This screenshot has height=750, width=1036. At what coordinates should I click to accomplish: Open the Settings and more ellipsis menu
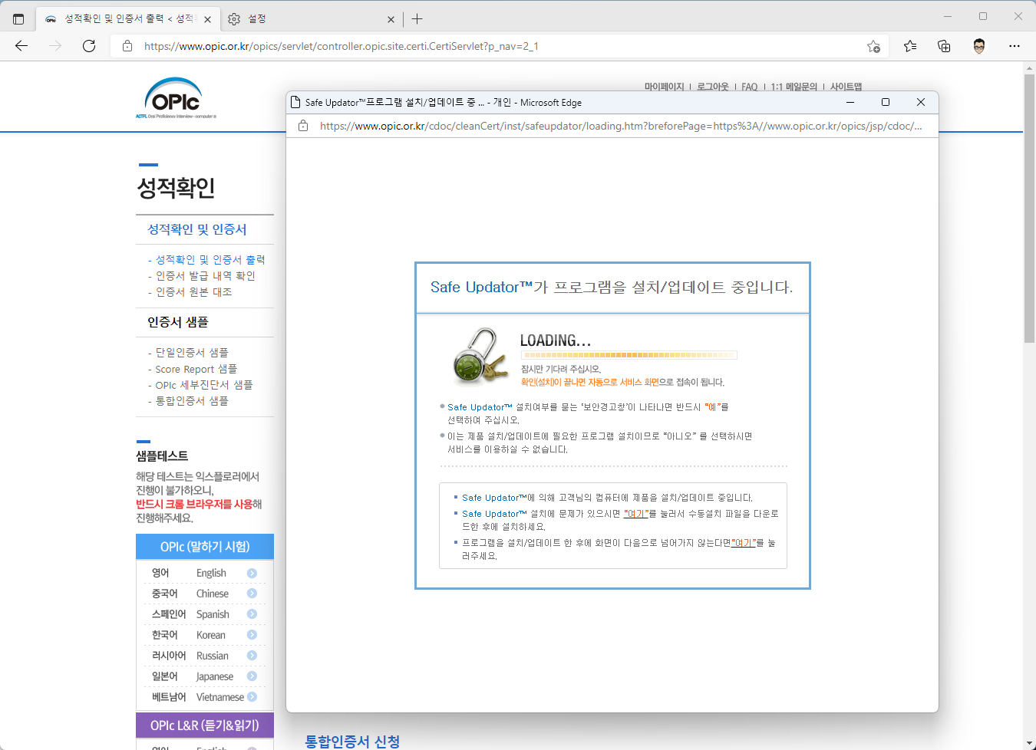point(1015,46)
